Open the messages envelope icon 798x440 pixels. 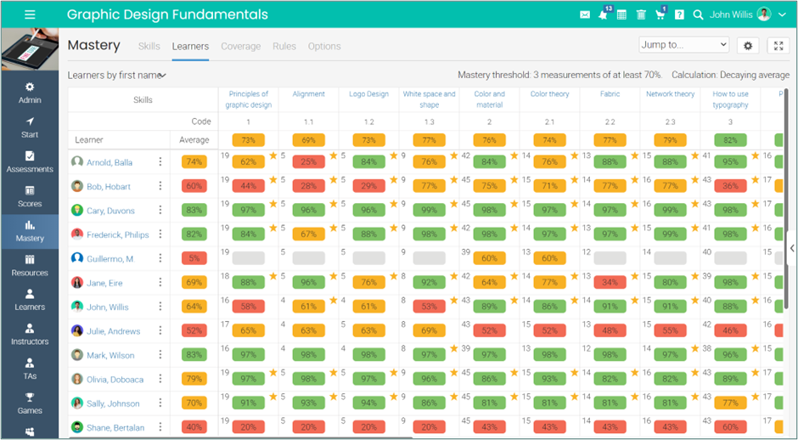[585, 14]
